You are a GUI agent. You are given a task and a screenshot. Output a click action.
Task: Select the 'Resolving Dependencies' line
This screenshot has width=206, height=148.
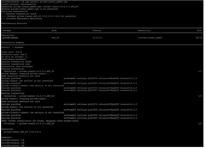pos(15,11)
